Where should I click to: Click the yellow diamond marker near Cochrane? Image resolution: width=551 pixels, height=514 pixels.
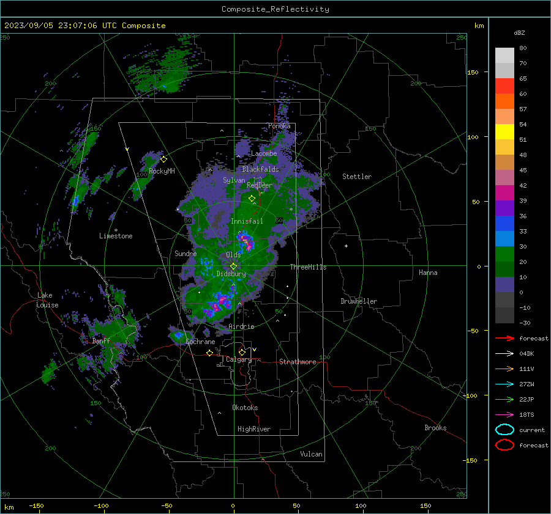coord(210,353)
